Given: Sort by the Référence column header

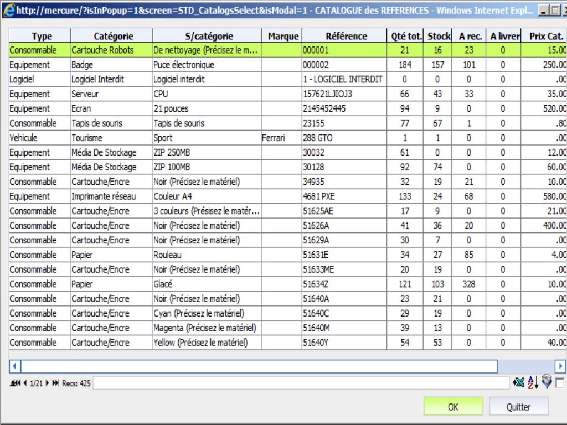Looking at the screenshot, I should coord(344,36).
